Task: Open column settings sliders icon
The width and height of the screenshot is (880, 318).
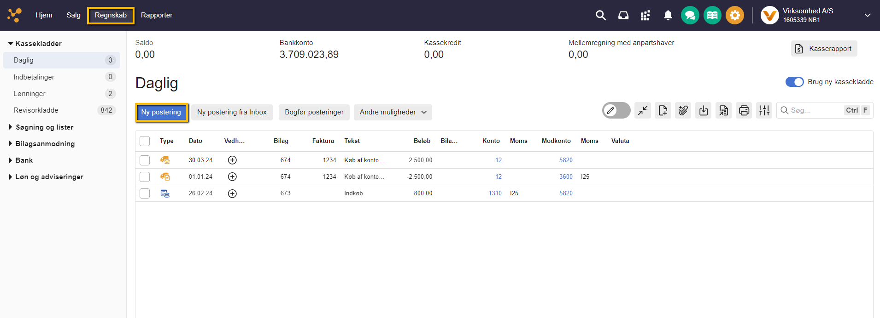Action: click(764, 110)
